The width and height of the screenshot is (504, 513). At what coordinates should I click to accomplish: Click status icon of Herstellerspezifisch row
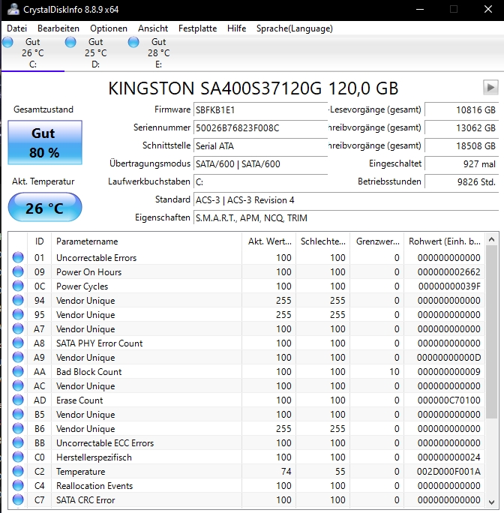point(18,457)
